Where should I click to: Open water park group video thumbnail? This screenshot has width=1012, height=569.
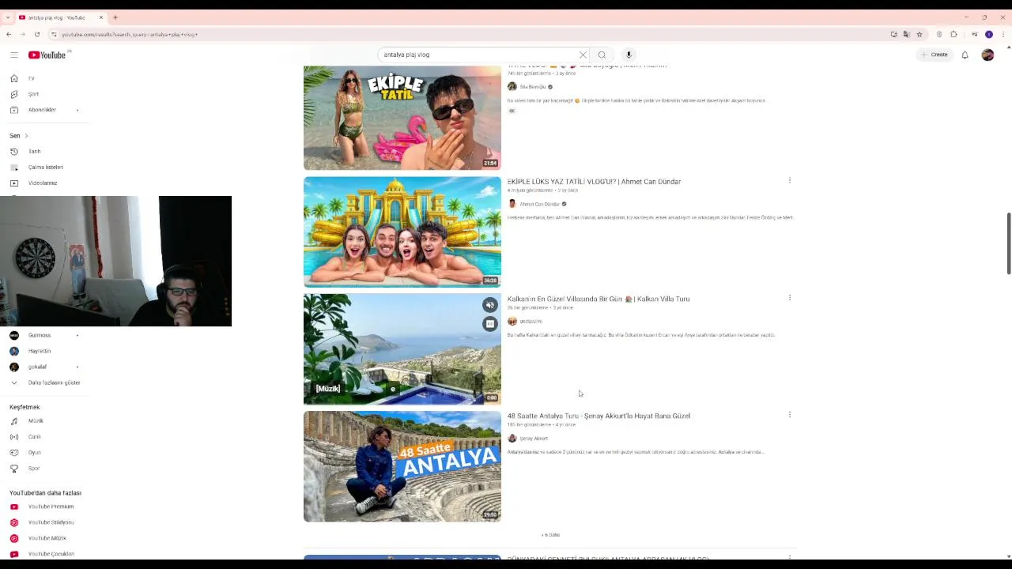click(402, 232)
